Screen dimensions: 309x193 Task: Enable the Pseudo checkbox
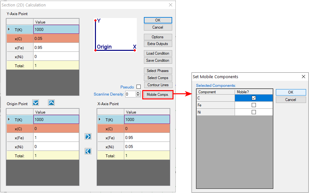tap(138, 87)
